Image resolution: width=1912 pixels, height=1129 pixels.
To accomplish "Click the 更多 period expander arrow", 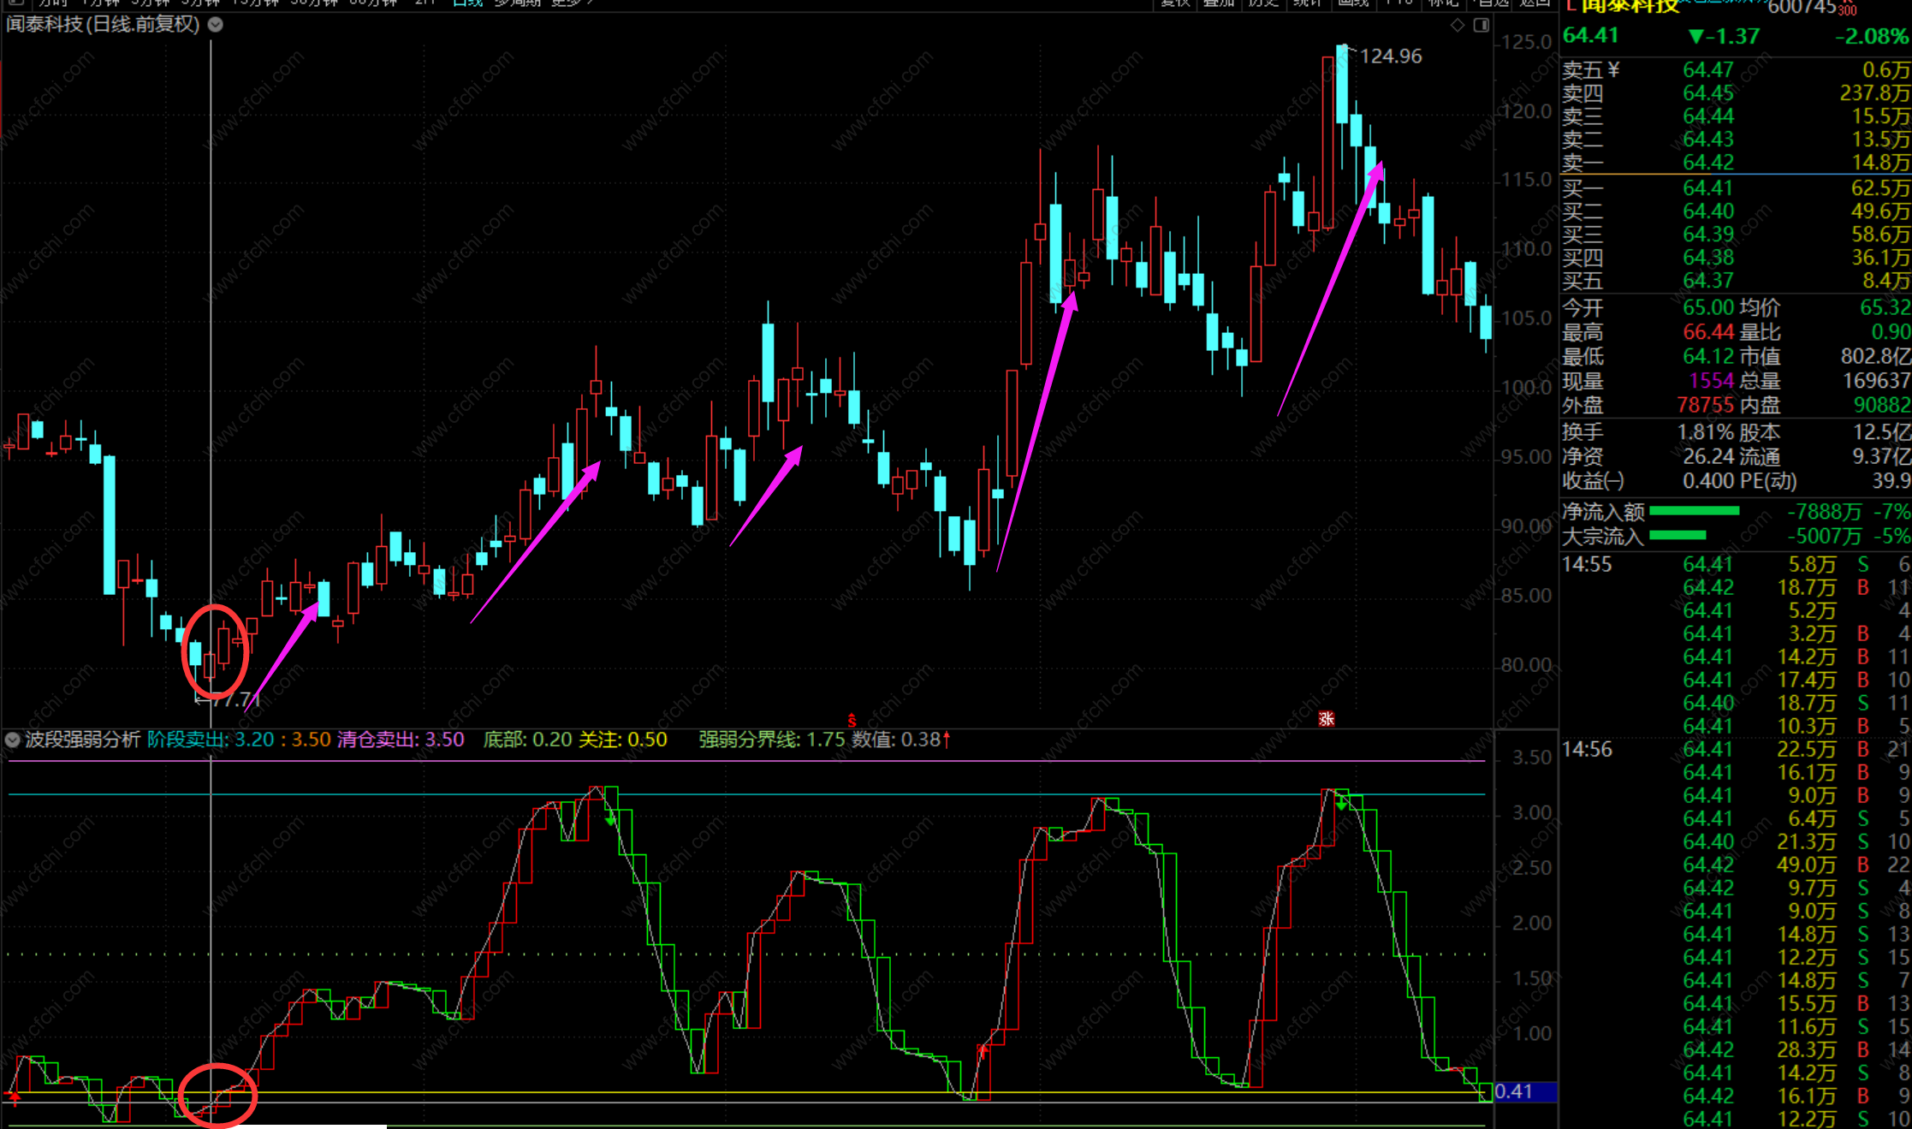I will pos(591,3).
